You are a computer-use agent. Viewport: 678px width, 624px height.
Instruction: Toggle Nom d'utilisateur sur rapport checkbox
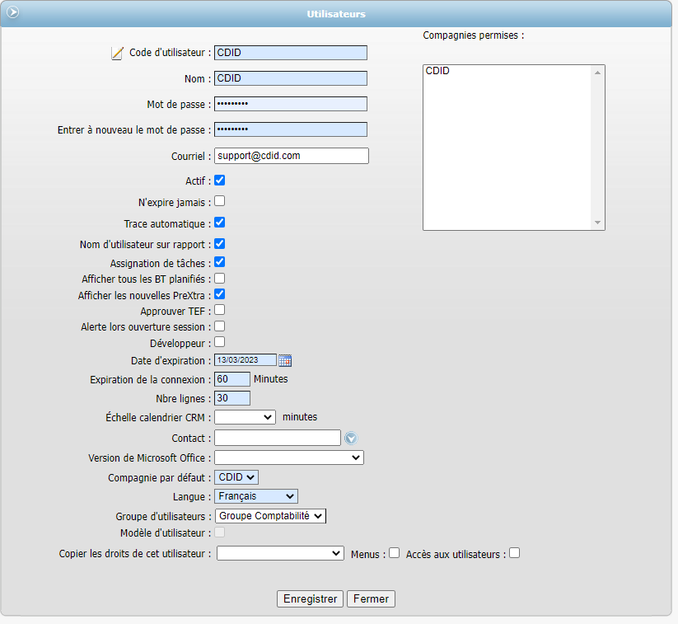point(220,244)
